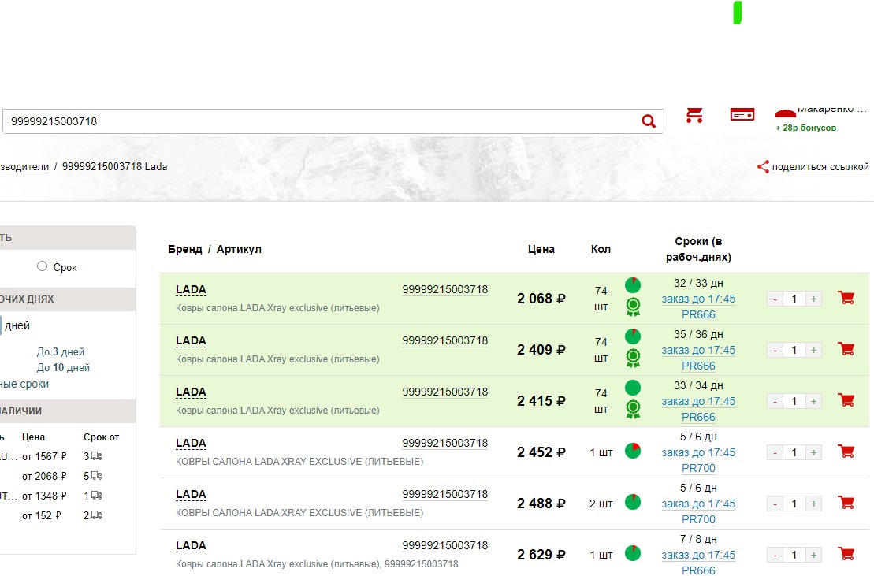Click the поделиться ссылкой link
This screenshot has height=576, width=874.
[x=820, y=167]
